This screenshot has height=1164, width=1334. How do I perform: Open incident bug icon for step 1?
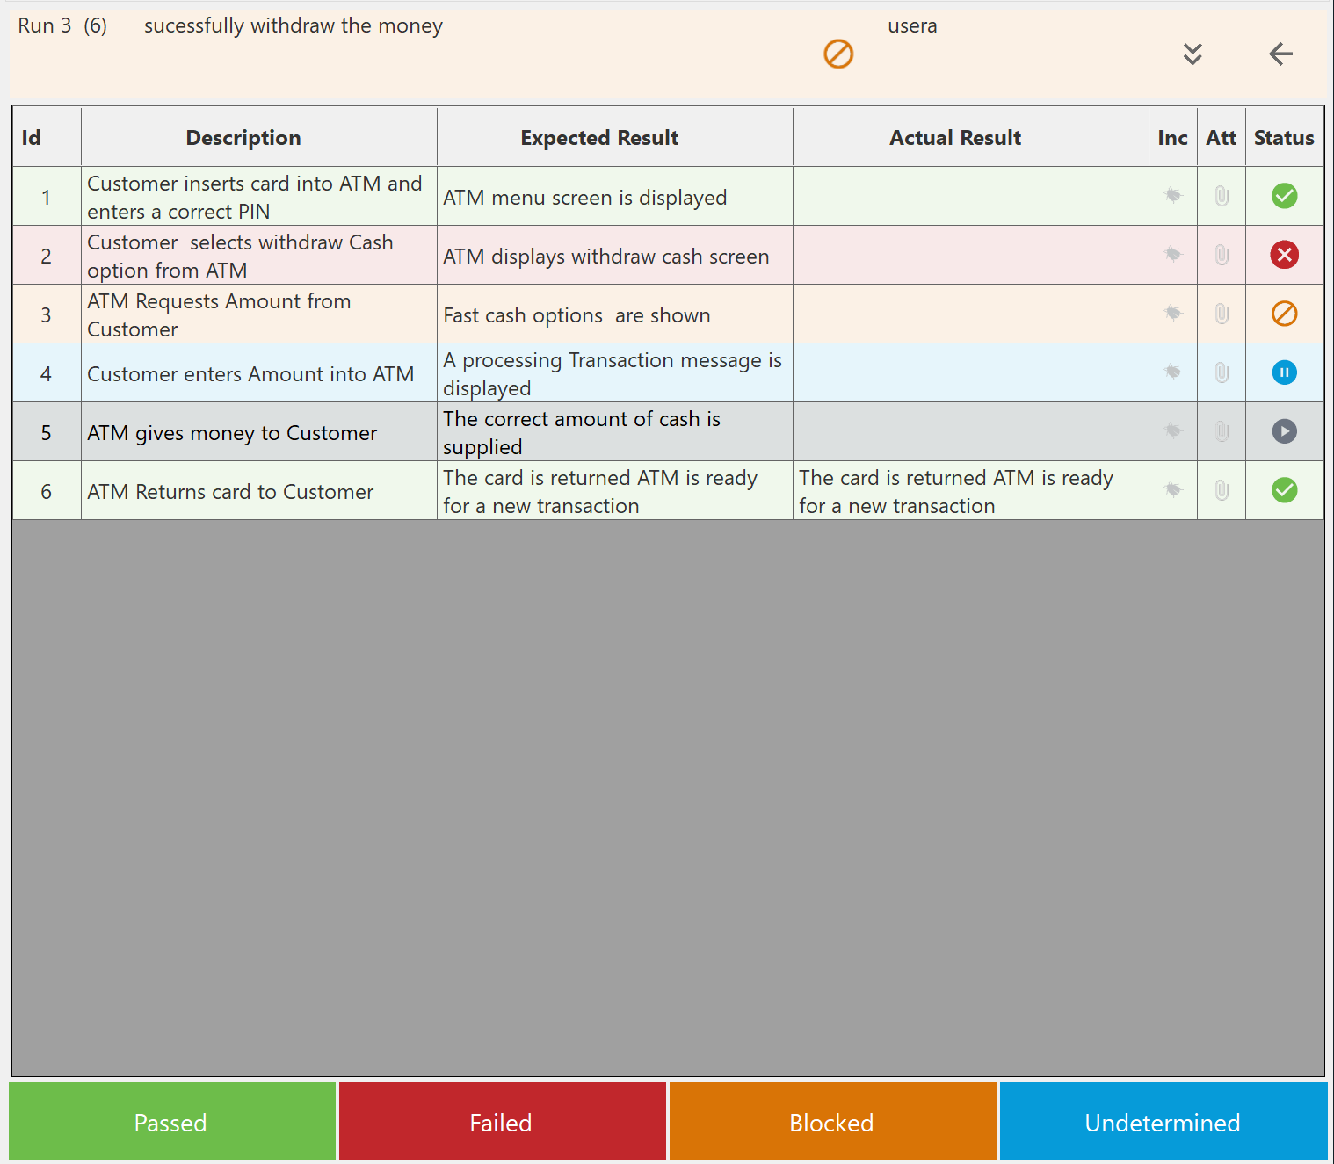[1172, 196]
